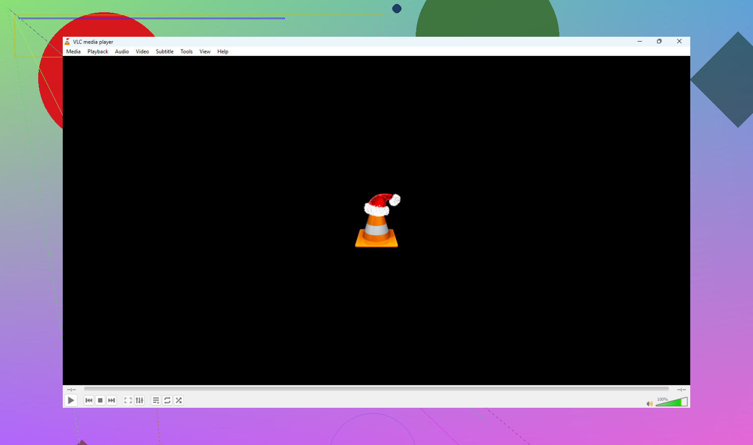Enable random shuffle playback

[x=179, y=400]
